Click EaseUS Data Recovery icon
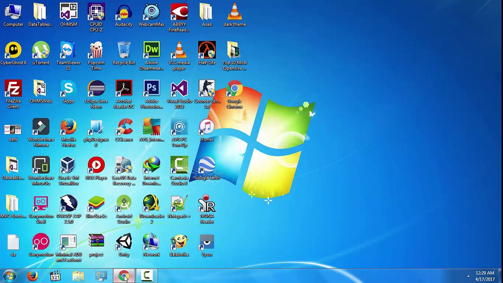Viewport: 503px width, 283px height. [124, 171]
